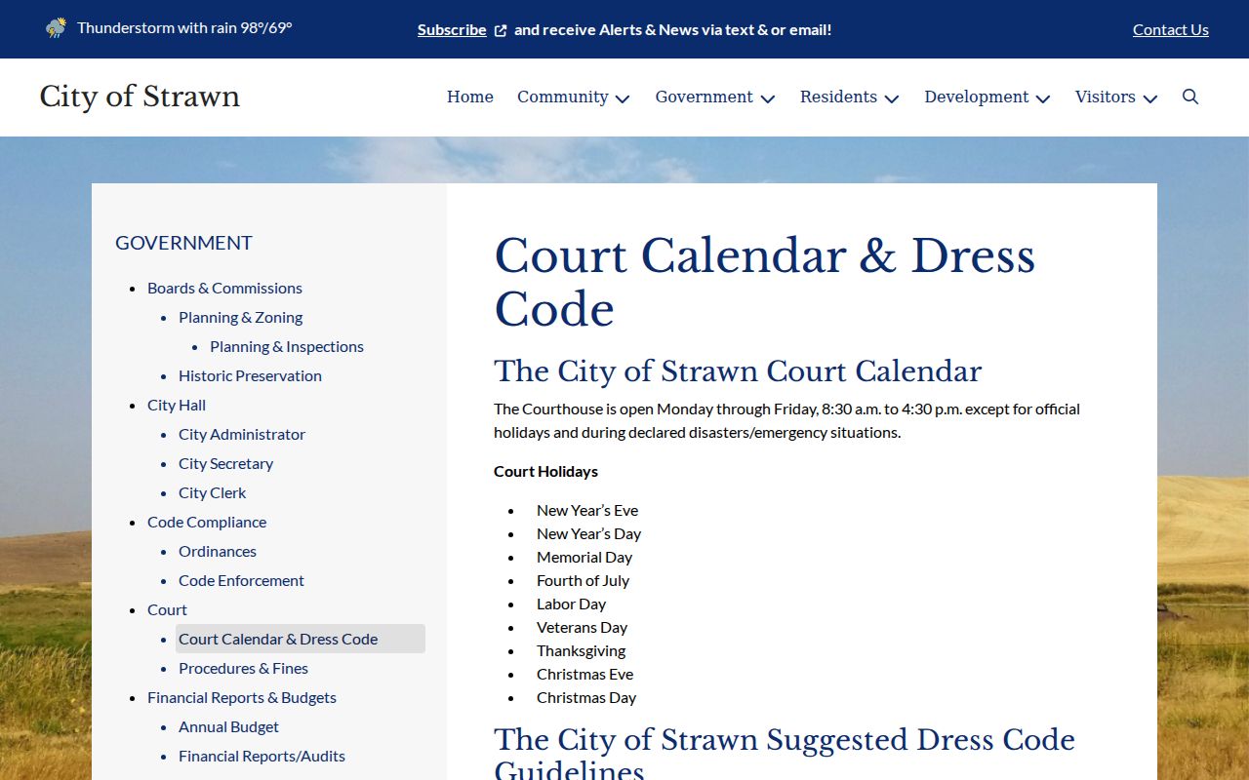This screenshot has width=1249, height=780.
Task: Click the GOVERNMENT sidebar heading
Action: 183,243
